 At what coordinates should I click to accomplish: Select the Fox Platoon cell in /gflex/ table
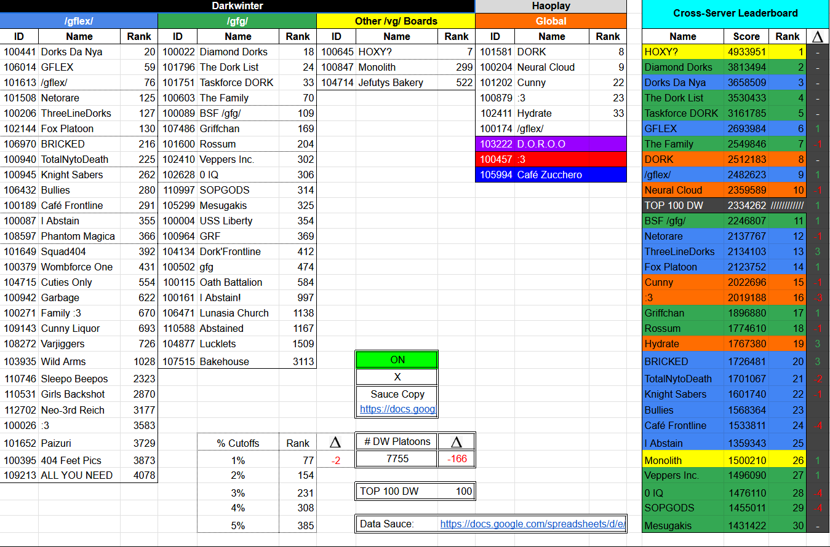(x=79, y=128)
